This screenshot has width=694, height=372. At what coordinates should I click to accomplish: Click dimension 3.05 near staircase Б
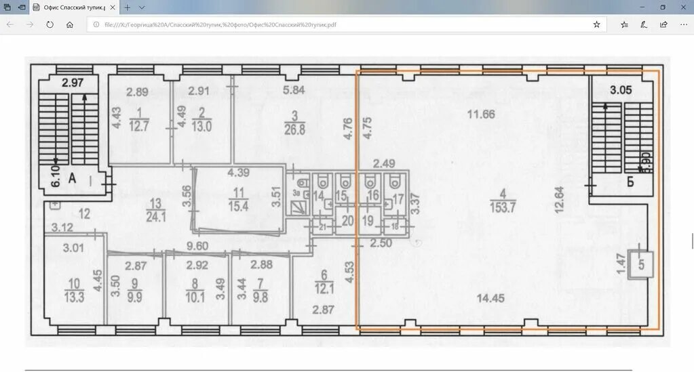621,90
